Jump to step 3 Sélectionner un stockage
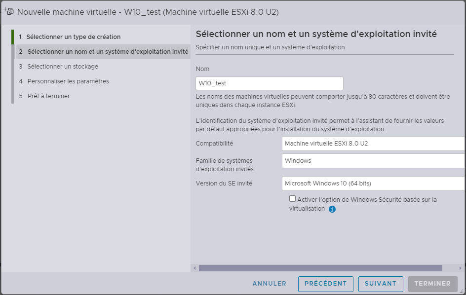The width and height of the screenshot is (466, 295). coord(63,67)
